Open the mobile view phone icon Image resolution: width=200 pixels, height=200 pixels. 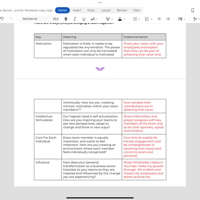193,10
